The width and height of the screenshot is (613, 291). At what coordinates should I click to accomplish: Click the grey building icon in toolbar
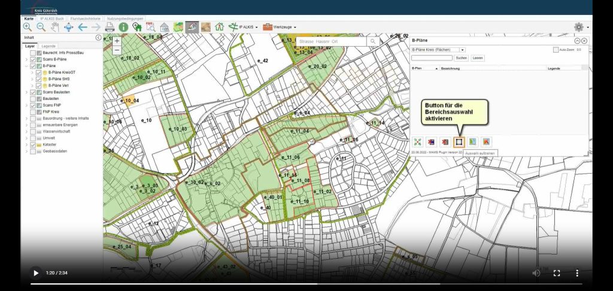pos(164,27)
